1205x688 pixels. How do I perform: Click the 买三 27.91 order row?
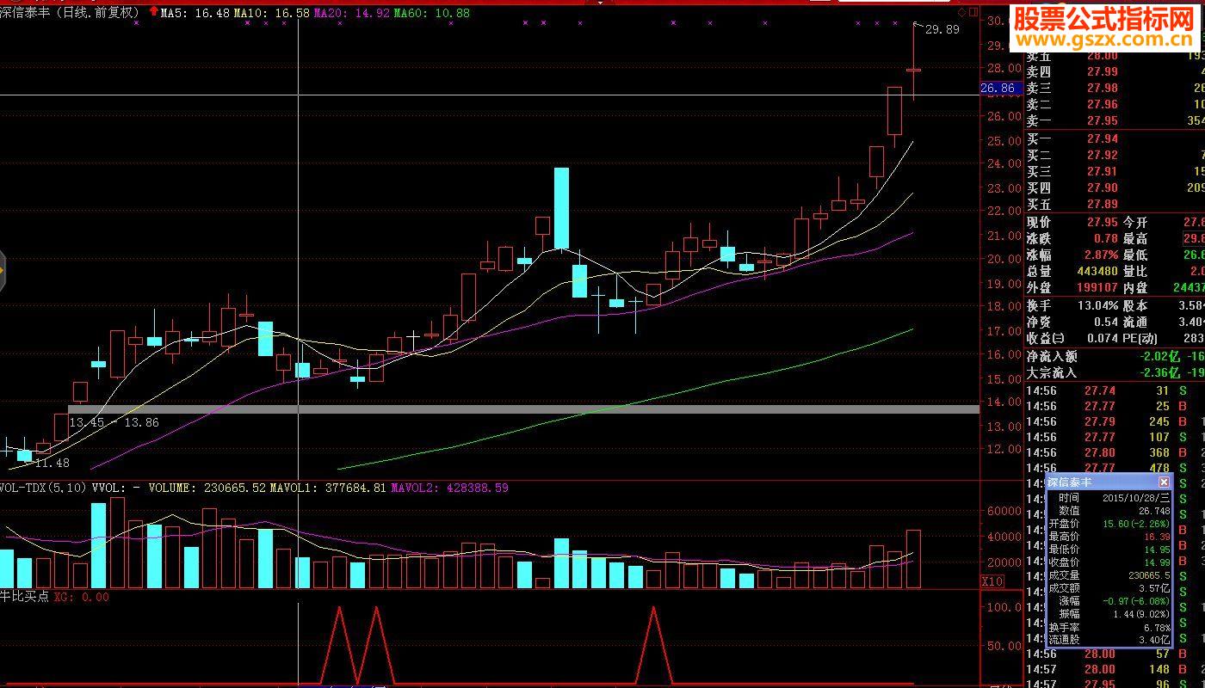[x=1115, y=171]
